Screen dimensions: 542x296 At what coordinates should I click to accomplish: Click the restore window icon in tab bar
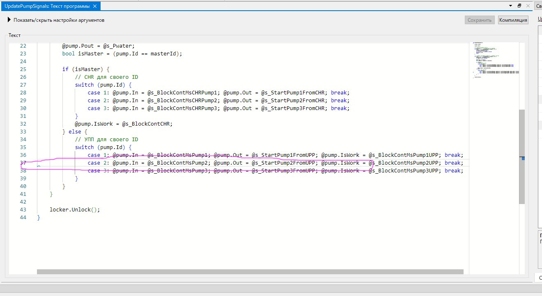click(519, 6)
